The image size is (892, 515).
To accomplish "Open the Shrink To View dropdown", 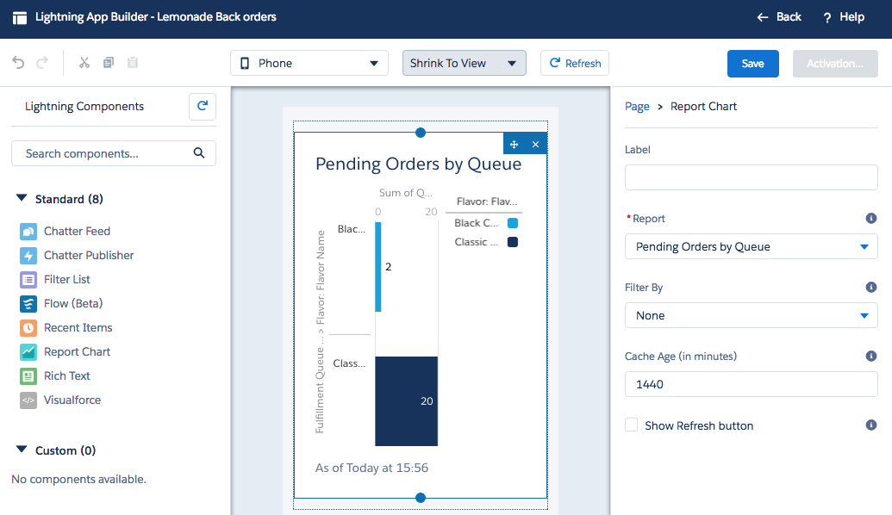I will 464,63.
